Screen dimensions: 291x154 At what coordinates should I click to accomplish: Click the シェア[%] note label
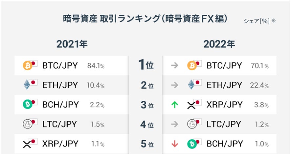259,21
